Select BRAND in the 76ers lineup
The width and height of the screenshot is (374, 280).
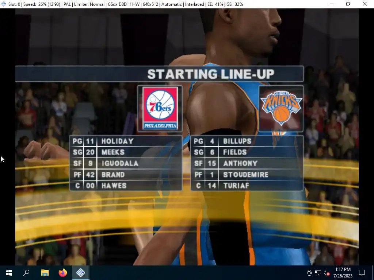[x=113, y=175]
